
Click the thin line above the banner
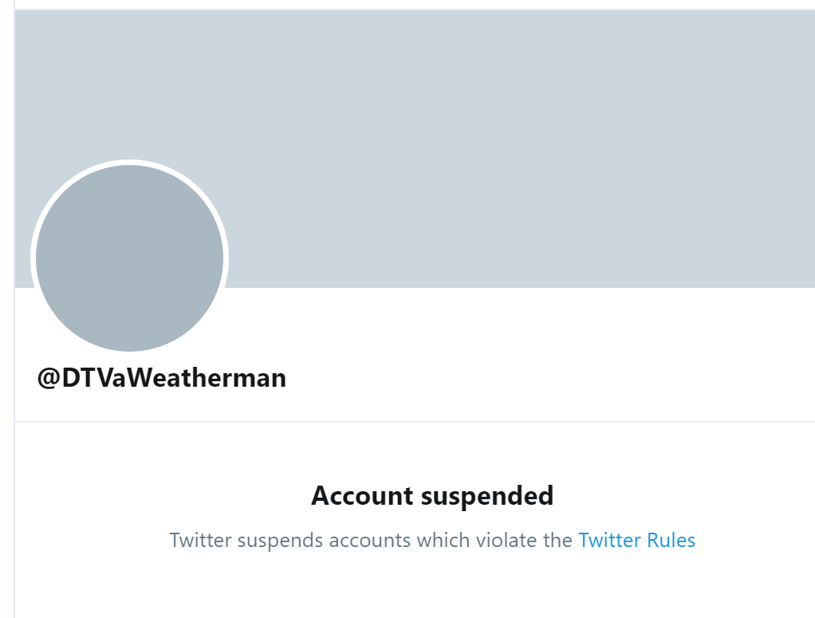[x=415, y=10]
